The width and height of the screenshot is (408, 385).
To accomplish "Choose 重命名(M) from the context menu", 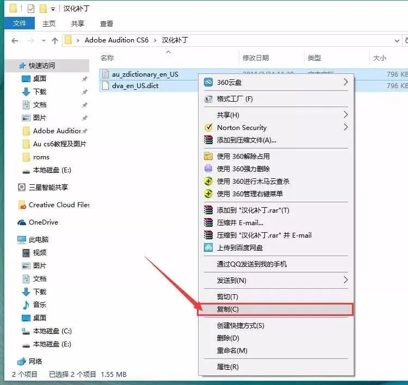I will point(276,350).
